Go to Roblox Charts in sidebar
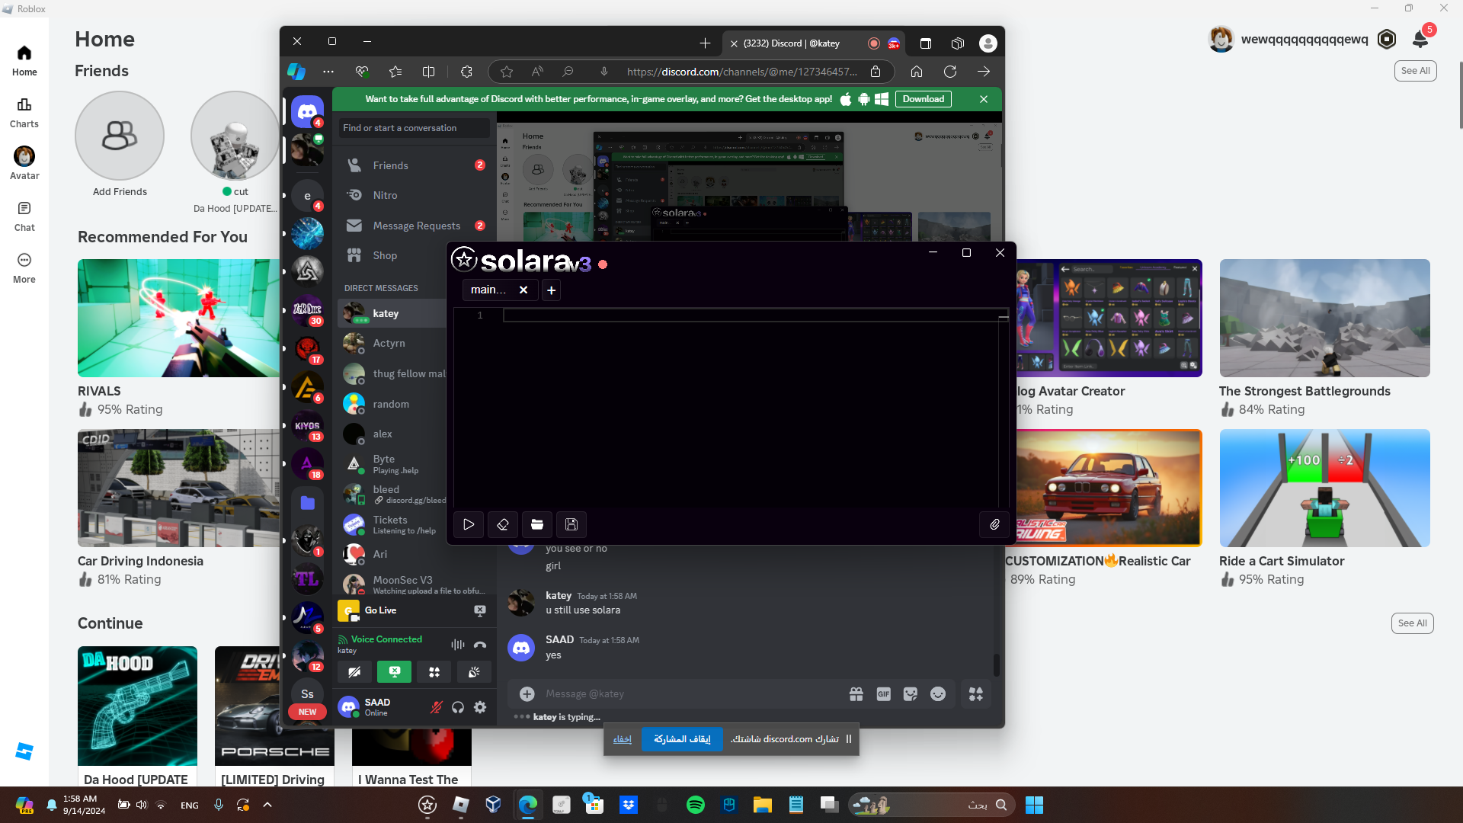1463x823 pixels. 24,113
